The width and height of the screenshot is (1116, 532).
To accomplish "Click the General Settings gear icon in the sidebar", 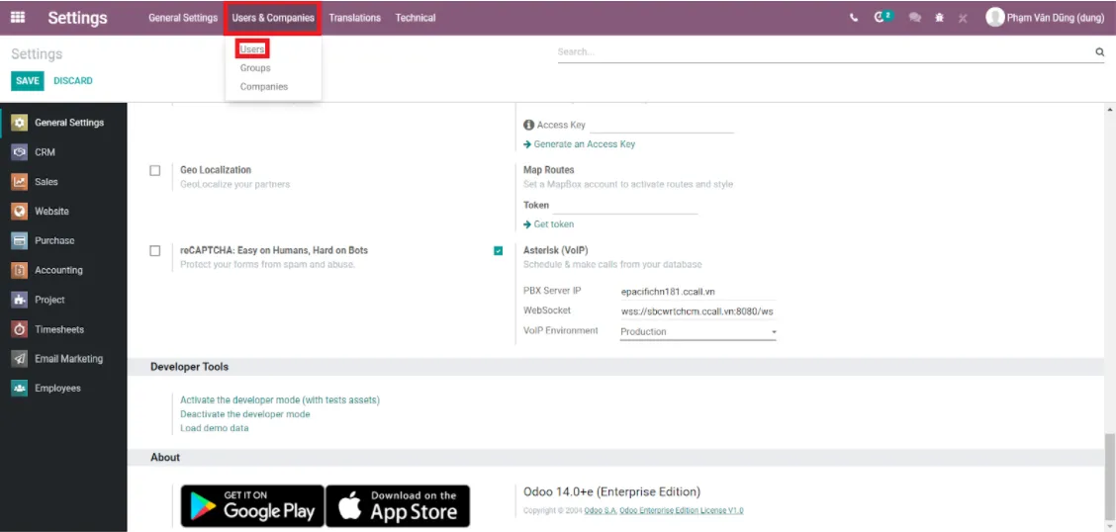I will 20,123.
